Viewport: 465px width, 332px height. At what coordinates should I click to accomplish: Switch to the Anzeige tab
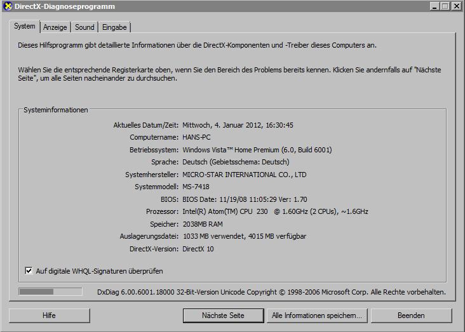(55, 27)
